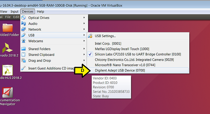
Task: Open the guest Edit menu
Action: 16,17
